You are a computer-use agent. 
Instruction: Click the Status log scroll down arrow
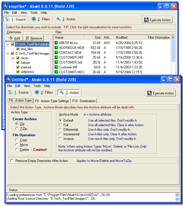click(x=178, y=199)
